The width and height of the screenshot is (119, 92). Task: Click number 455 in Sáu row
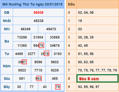pyautogui.click(x=55, y=78)
